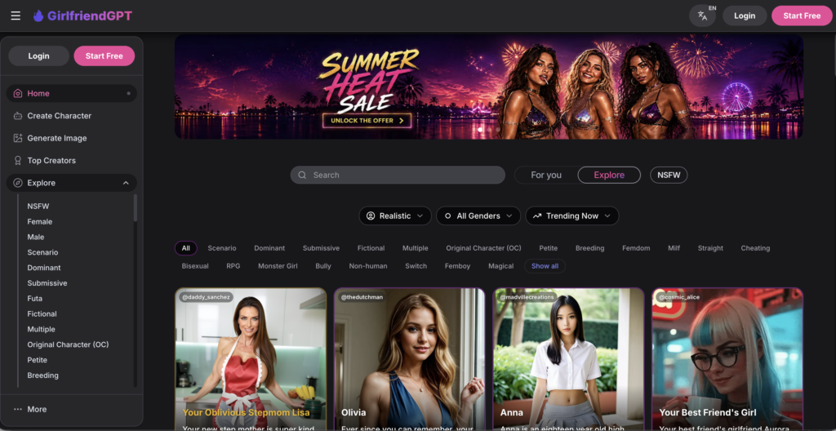This screenshot has width=836, height=431.
Task: Open Generate Image in the sidebar
Action: [72, 138]
